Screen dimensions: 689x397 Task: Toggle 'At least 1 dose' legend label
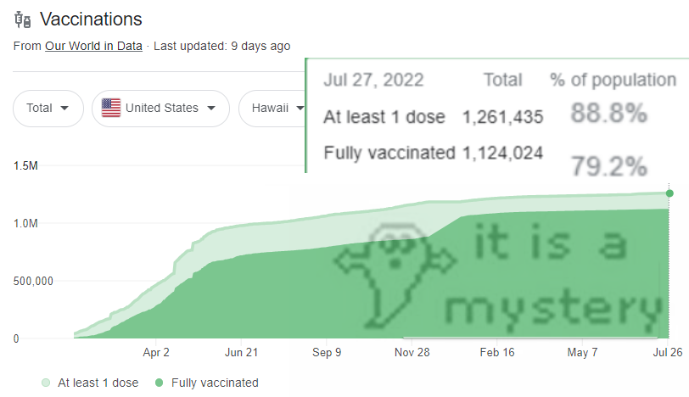pyautogui.click(x=98, y=383)
